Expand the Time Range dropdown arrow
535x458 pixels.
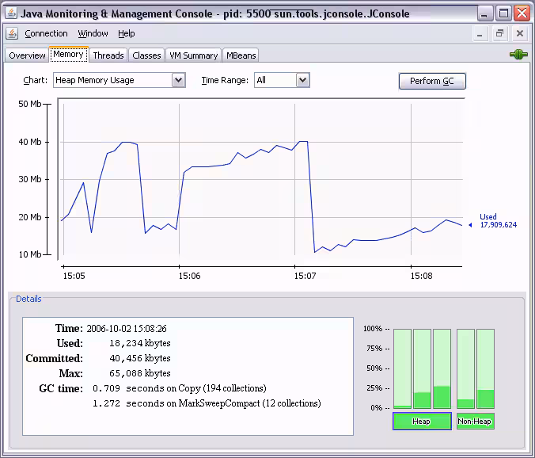[302, 80]
